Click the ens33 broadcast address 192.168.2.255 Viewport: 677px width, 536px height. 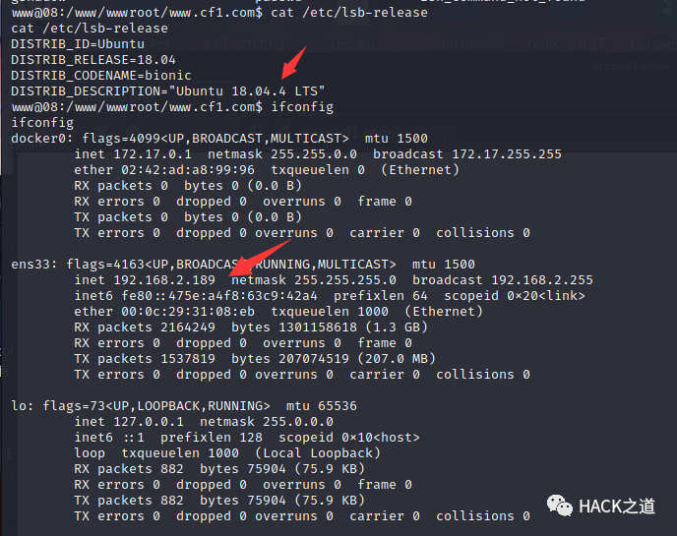point(542,280)
